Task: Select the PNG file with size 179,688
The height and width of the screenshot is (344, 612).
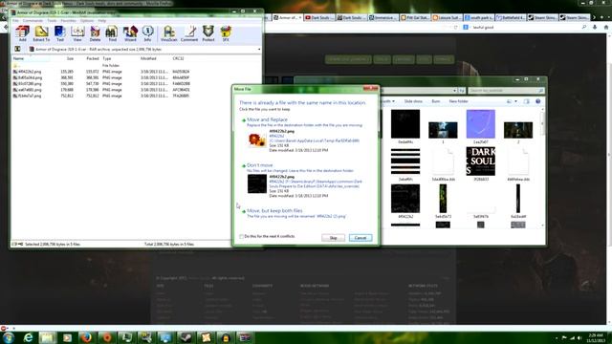Action: point(101,90)
